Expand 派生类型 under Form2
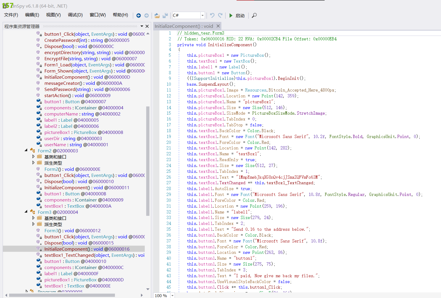Screen dimensions: 441x298 [33, 163]
